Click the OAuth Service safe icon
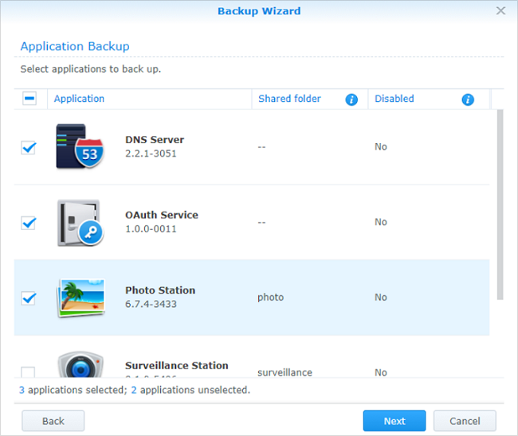518x436 pixels. [x=80, y=222]
